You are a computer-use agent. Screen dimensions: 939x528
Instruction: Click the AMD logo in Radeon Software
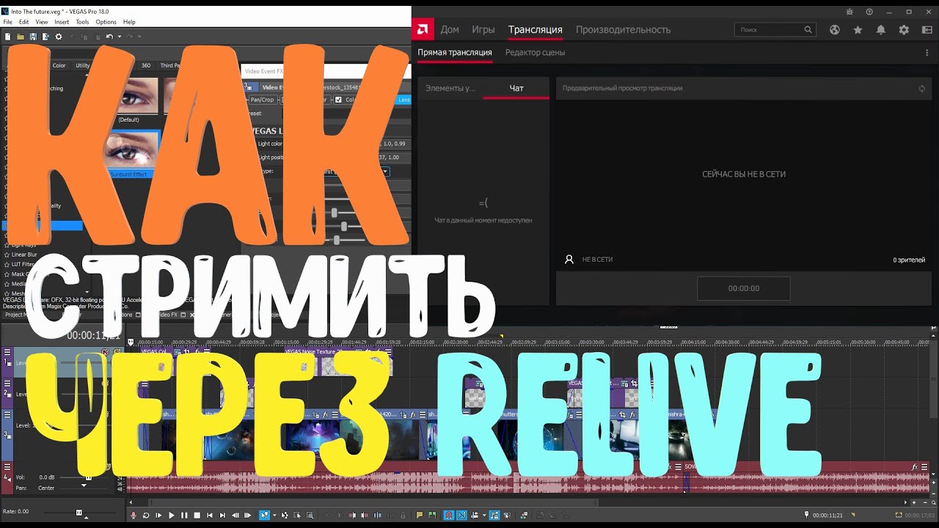(423, 29)
